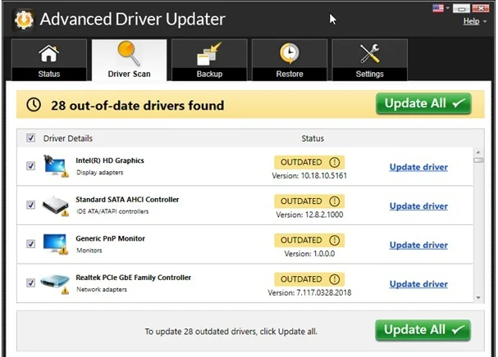The image size is (498, 357).
Task: Click the magnifying glass Driver Scan icon
Action: (129, 53)
